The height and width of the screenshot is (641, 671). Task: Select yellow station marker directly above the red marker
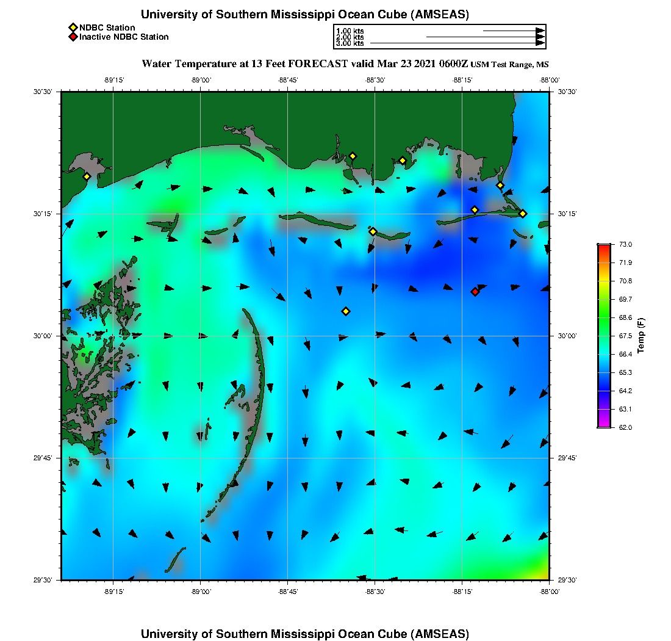(475, 210)
